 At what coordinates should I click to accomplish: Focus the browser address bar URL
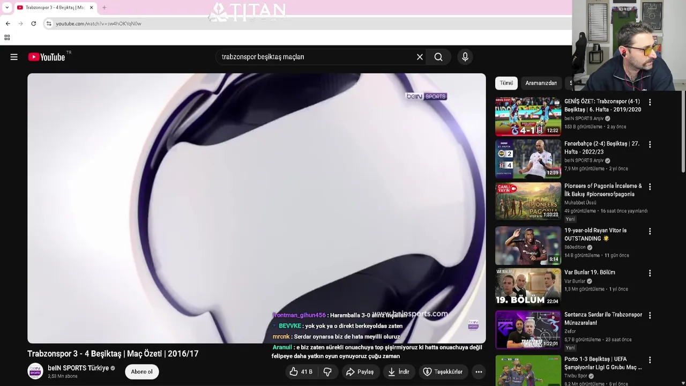coord(99,24)
